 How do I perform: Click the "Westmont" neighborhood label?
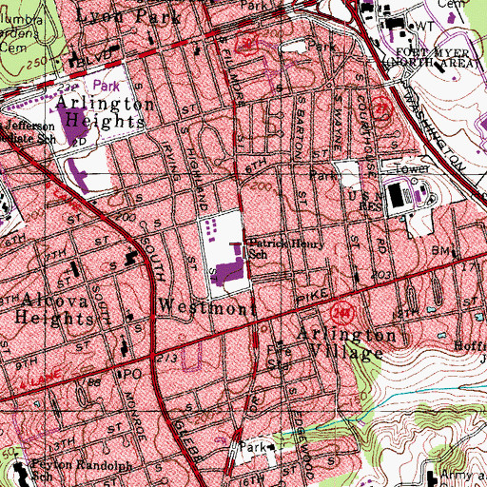[207, 307]
